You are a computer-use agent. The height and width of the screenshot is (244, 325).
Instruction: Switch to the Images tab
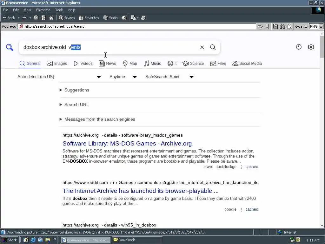(x=57, y=64)
